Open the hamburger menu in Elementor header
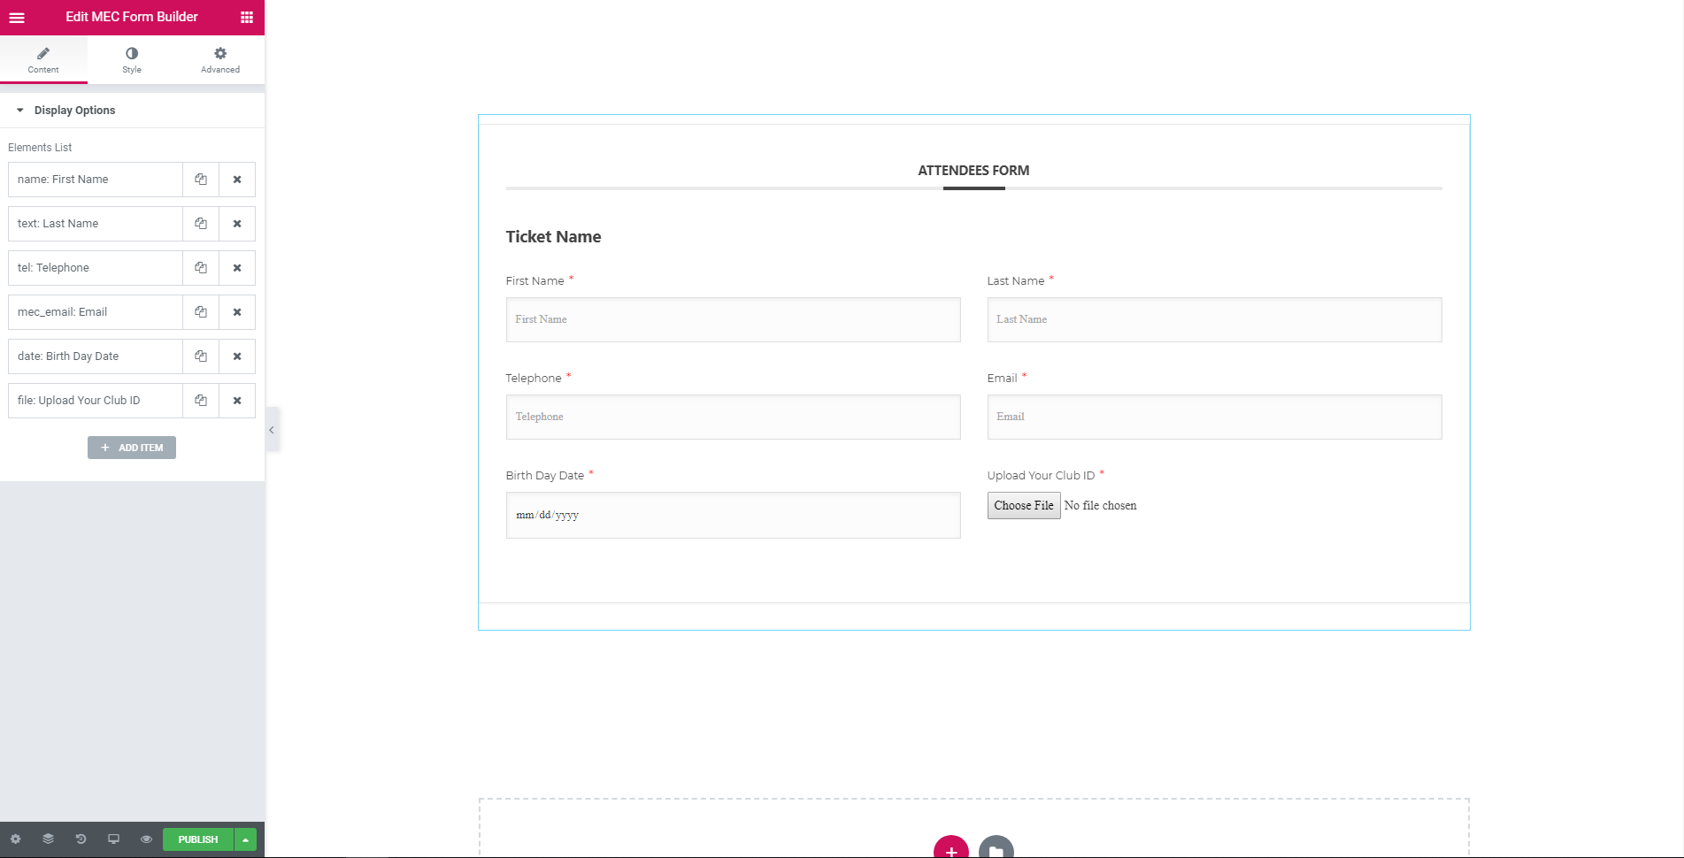This screenshot has width=1684, height=858. (x=17, y=17)
